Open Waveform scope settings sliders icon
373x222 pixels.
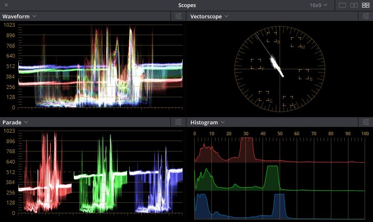tap(178, 16)
